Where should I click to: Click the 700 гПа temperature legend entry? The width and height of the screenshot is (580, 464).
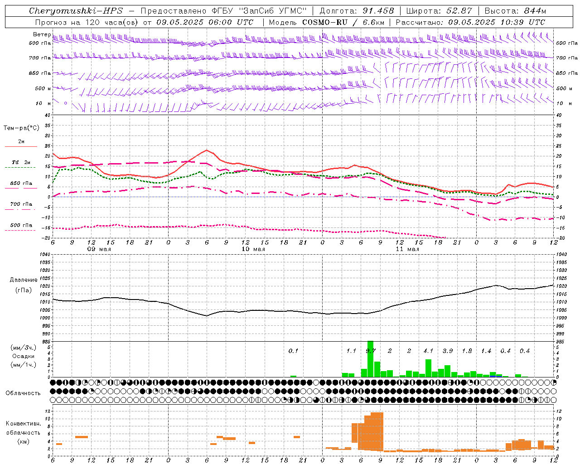21,204
